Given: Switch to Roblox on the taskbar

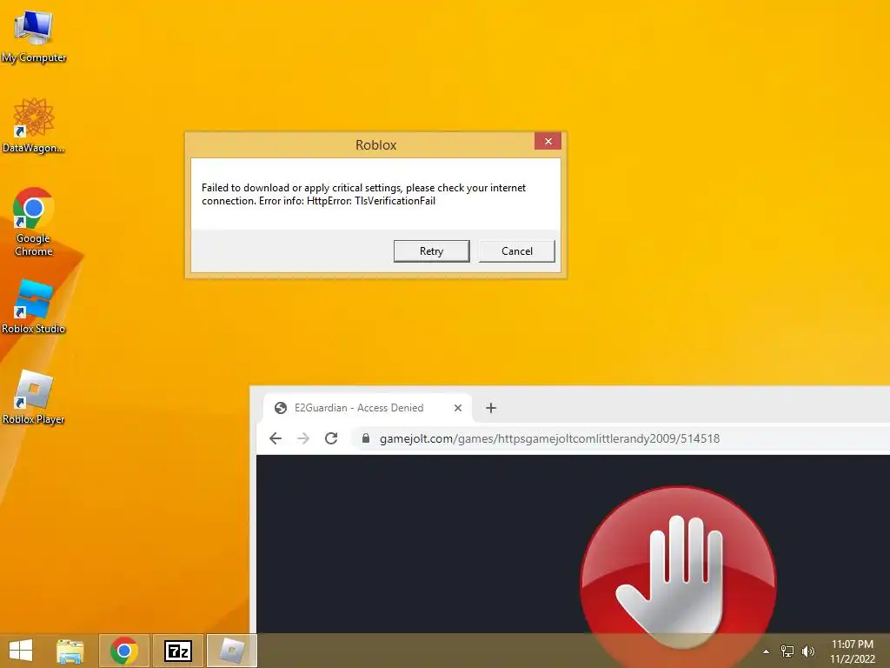Looking at the screenshot, I should 232,651.
